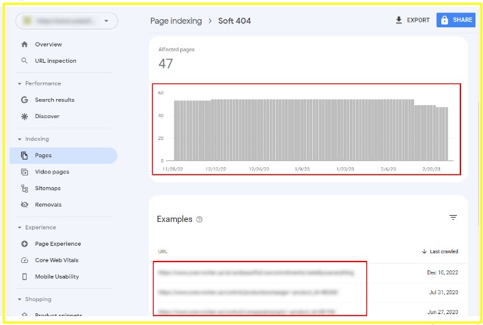Click the Overview home icon
483x325 pixels.
point(25,44)
